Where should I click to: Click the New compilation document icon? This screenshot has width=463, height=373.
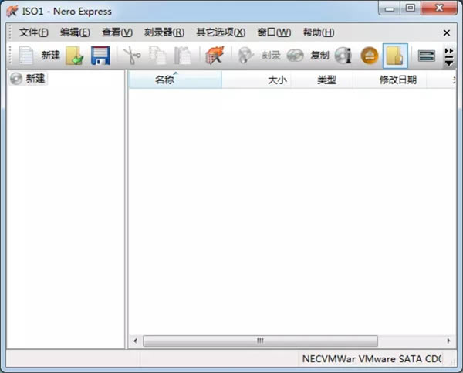coord(27,56)
